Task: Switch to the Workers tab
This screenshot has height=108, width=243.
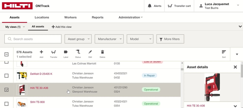Action: coord(70,17)
